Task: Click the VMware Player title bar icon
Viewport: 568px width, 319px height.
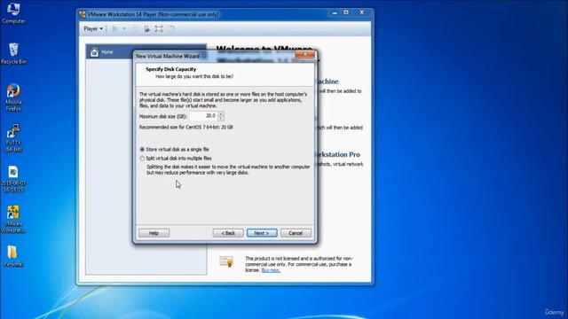Action: [83, 14]
